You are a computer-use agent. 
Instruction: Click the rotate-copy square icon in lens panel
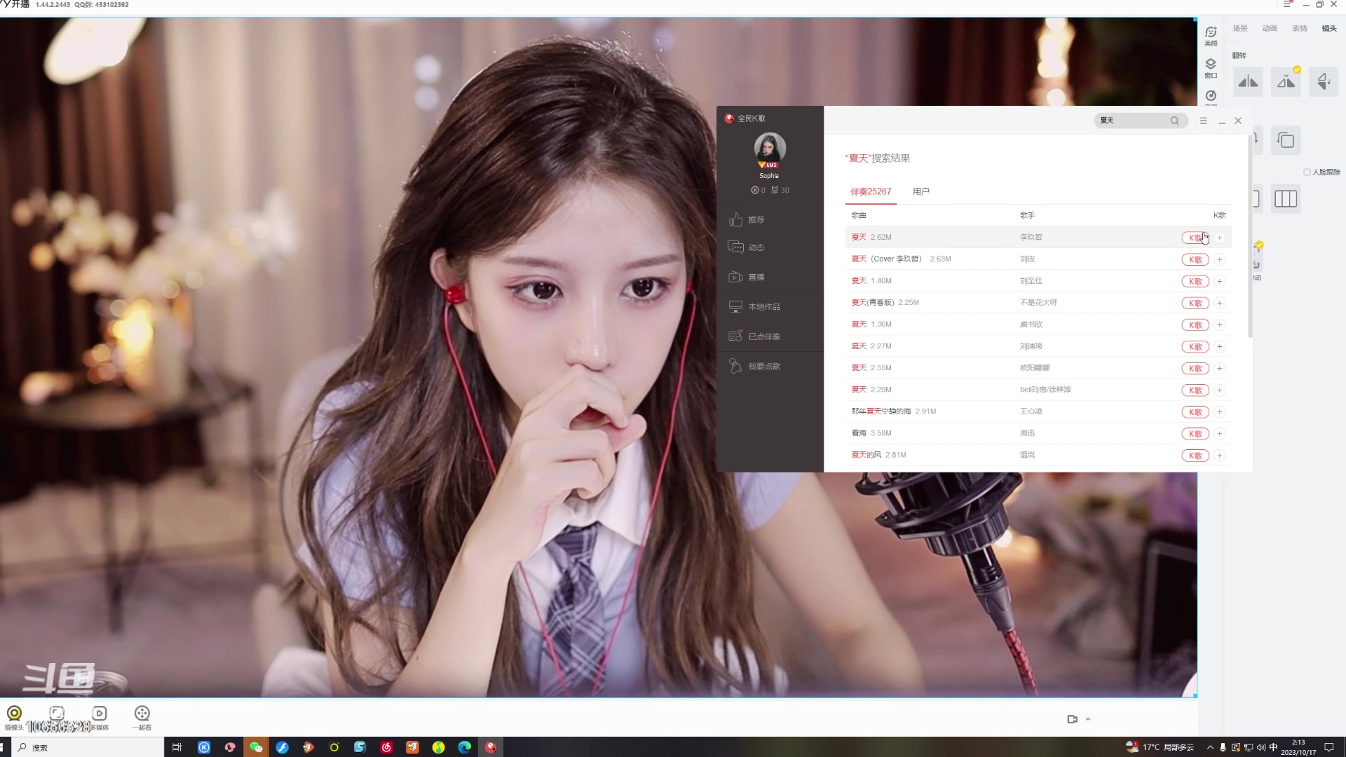[1286, 140]
